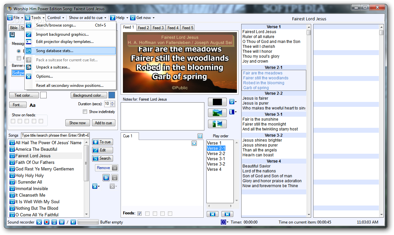Click the Edit projector display templates icon

[x=29, y=42]
